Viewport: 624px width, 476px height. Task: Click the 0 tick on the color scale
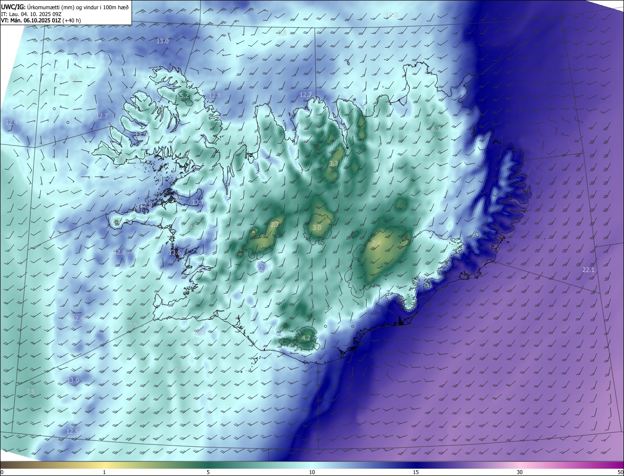[x=1, y=472]
